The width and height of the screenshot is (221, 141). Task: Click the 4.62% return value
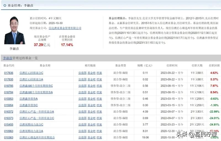point(214,73)
